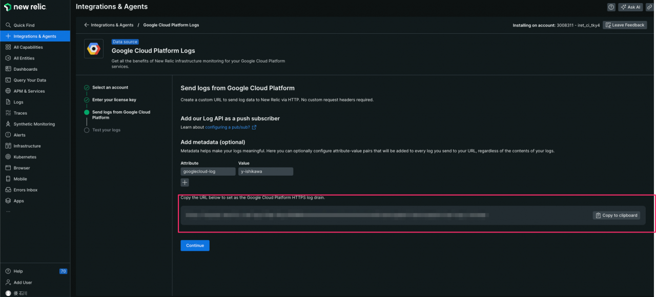Click the top-right help circle icon

pos(611,7)
